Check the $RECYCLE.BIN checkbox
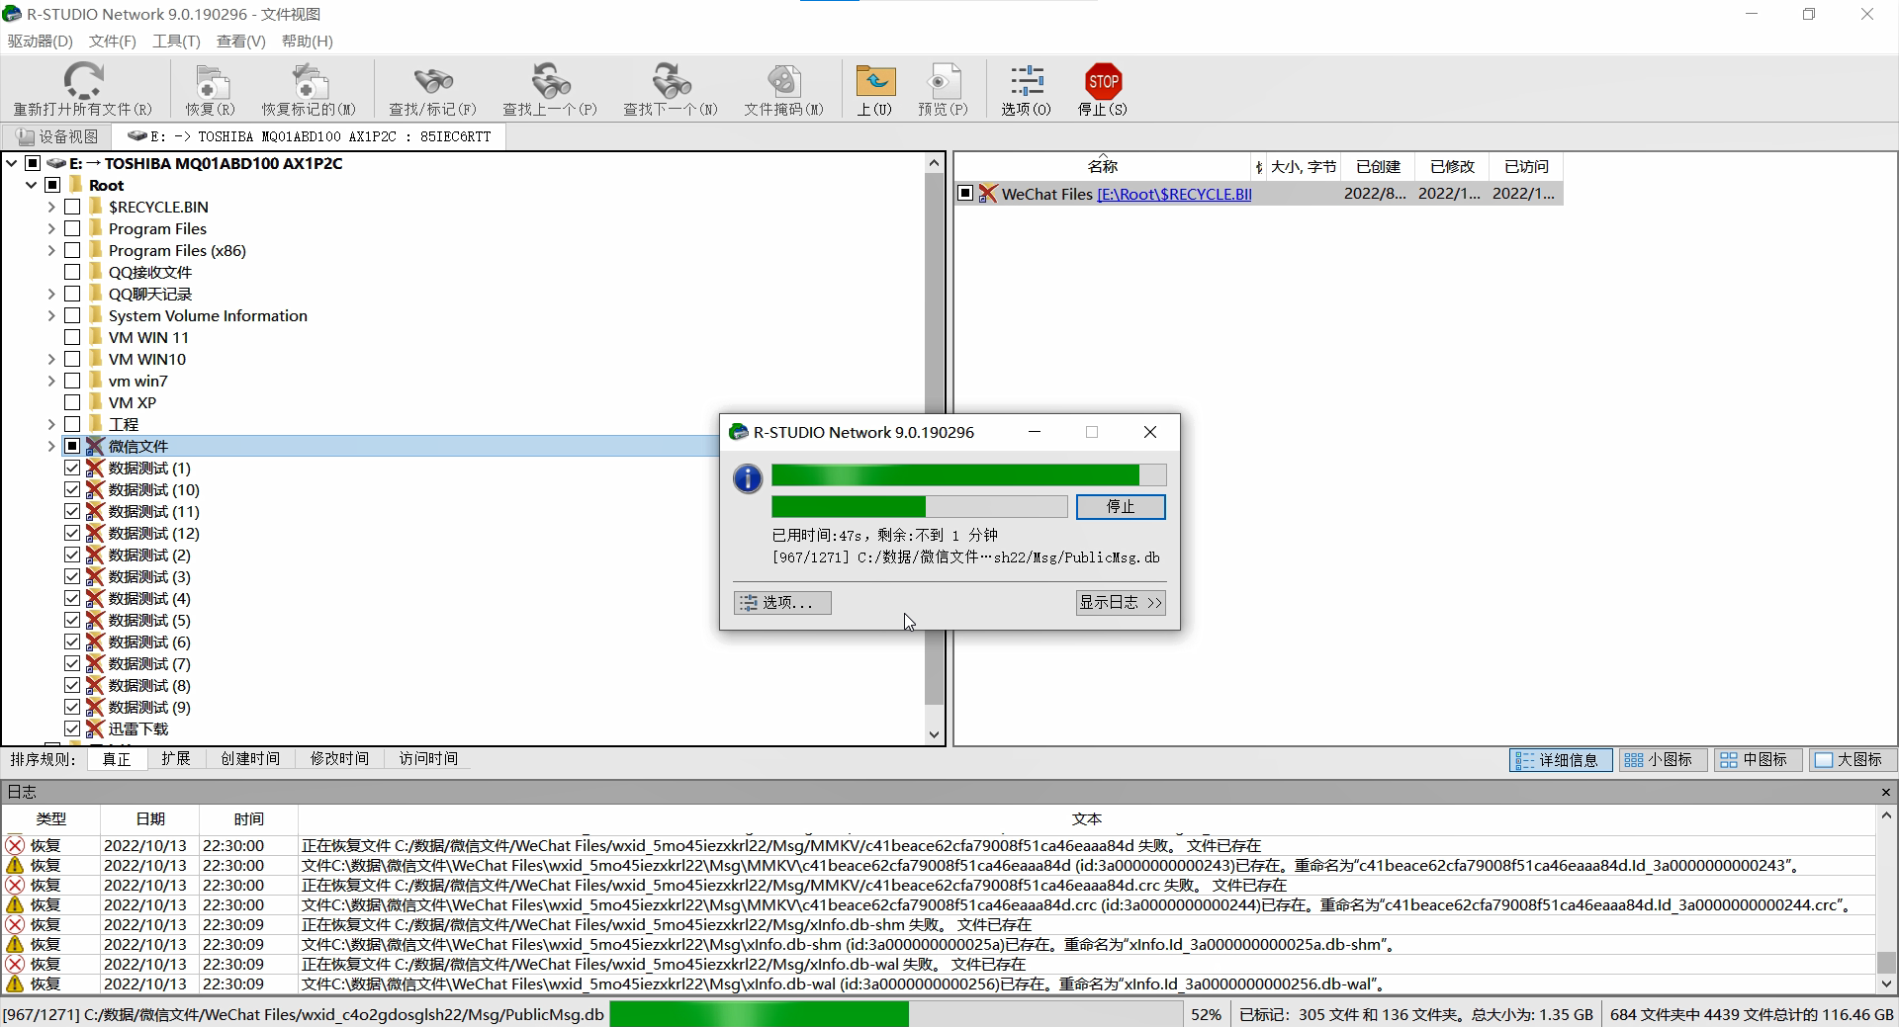The width and height of the screenshot is (1899, 1027). 72,207
